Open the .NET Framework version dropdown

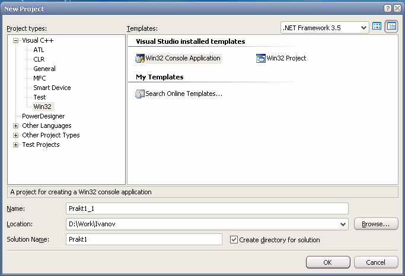pyautogui.click(x=325, y=28)
